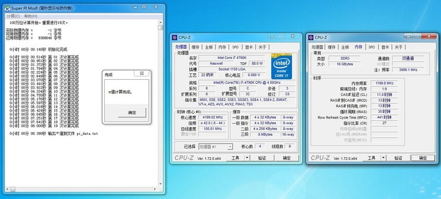Click the CPU-Z icon in the processor window title bar
Viewport: 441px width, 199px height.
(x=174, y=37)
